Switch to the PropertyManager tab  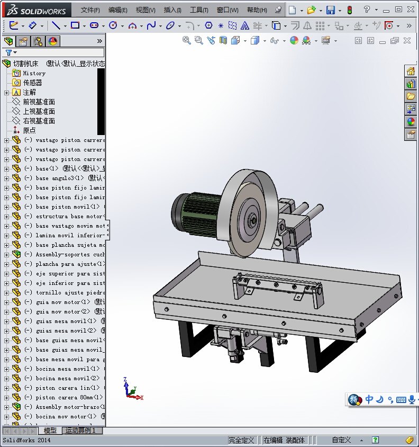coord(23,41)
